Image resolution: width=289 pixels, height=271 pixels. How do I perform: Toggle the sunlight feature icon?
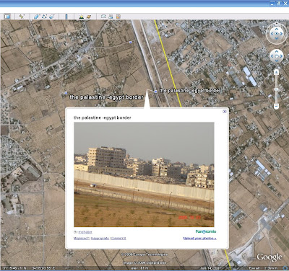[82, 17]
